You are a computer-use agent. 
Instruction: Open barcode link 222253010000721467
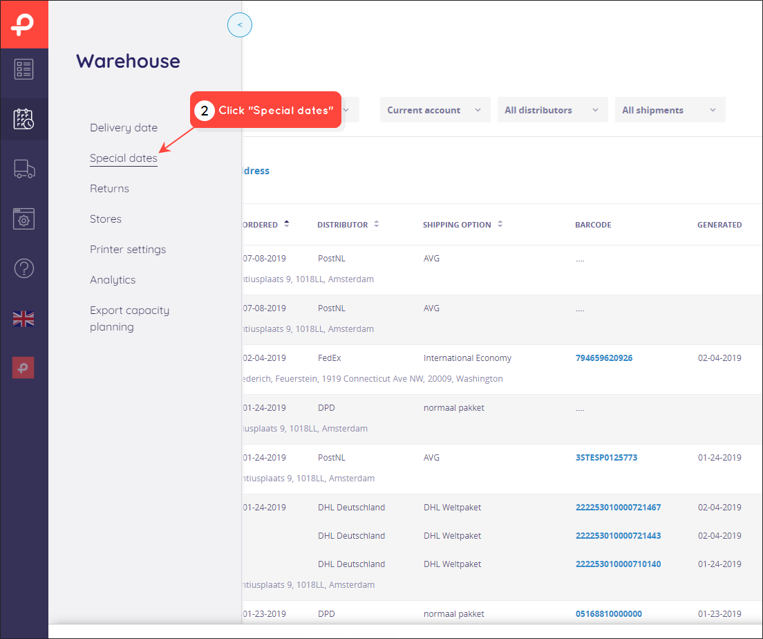618,507
